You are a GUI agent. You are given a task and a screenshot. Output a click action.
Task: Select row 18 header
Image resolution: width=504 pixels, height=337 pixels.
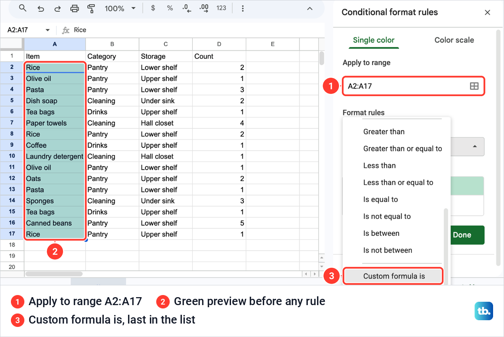[x=12, y=245]
